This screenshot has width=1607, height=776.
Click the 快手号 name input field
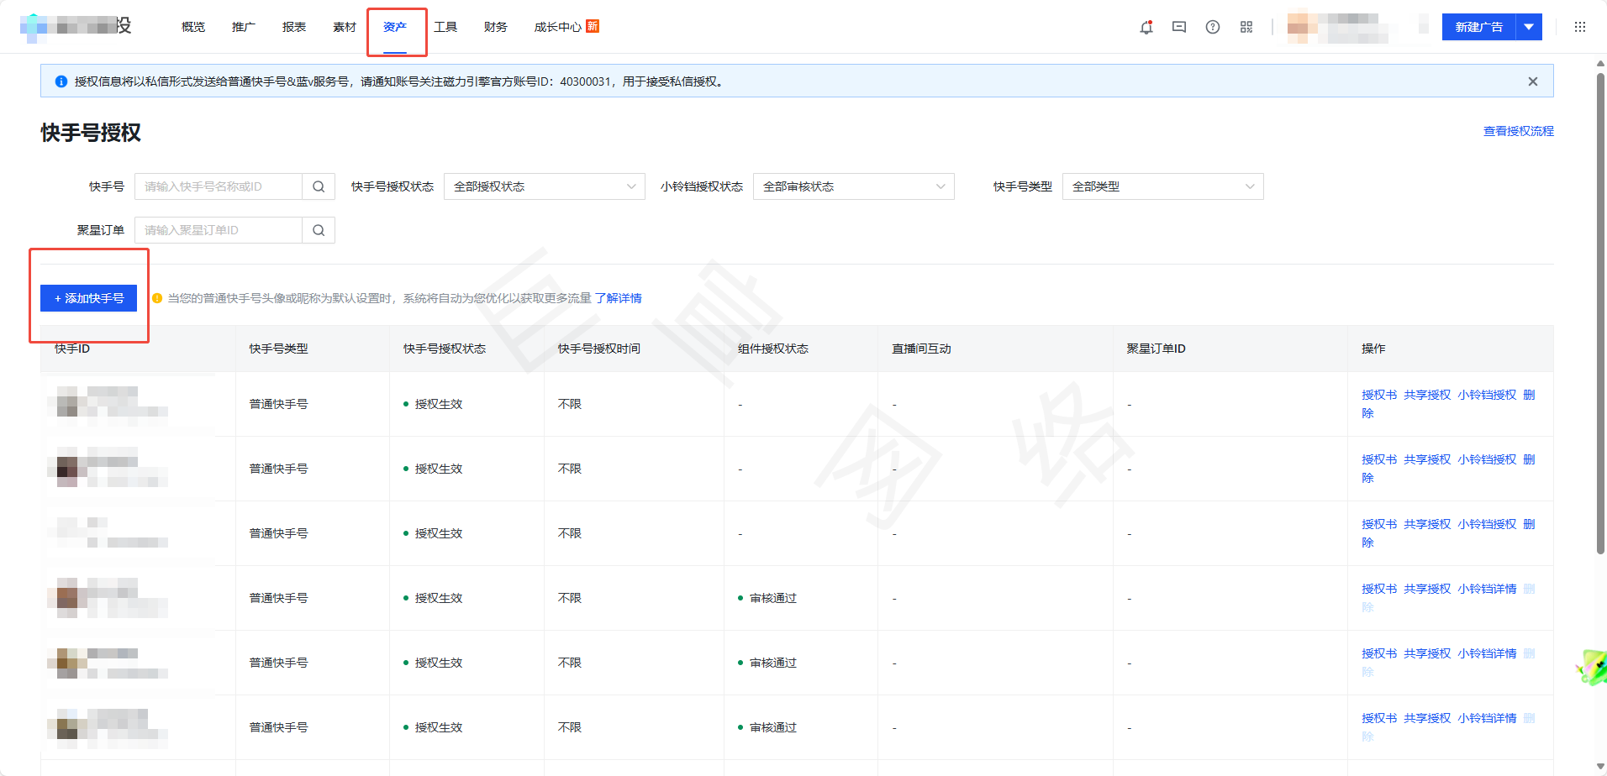219,186
